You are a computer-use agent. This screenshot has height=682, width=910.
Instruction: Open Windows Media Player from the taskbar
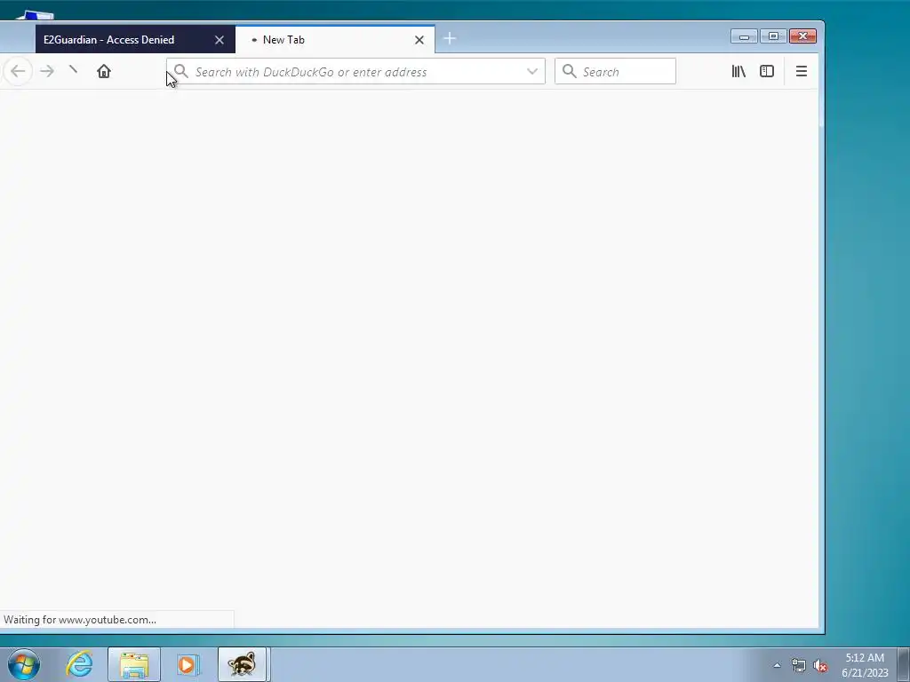188,664
